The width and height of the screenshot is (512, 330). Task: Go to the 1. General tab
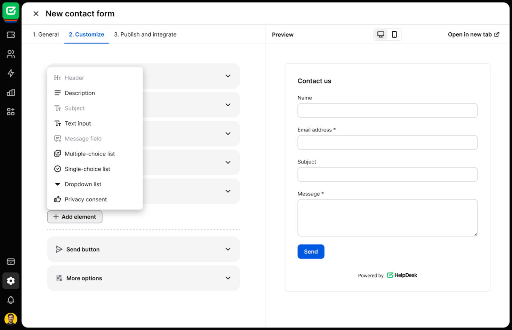46,34
